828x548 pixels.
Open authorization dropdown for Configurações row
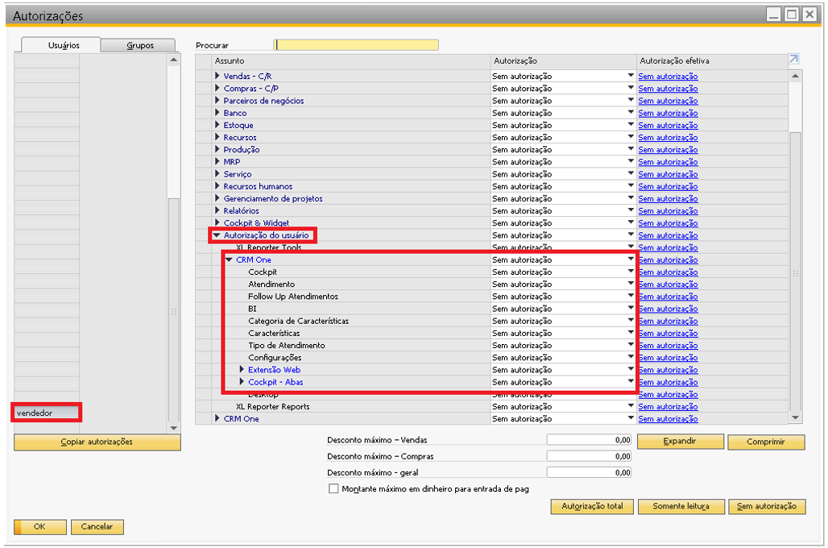[x=631, y=357]
